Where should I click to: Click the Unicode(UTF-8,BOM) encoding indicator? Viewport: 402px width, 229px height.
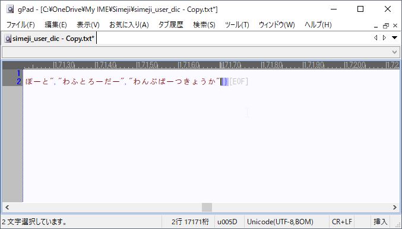[x=280, y=221]
